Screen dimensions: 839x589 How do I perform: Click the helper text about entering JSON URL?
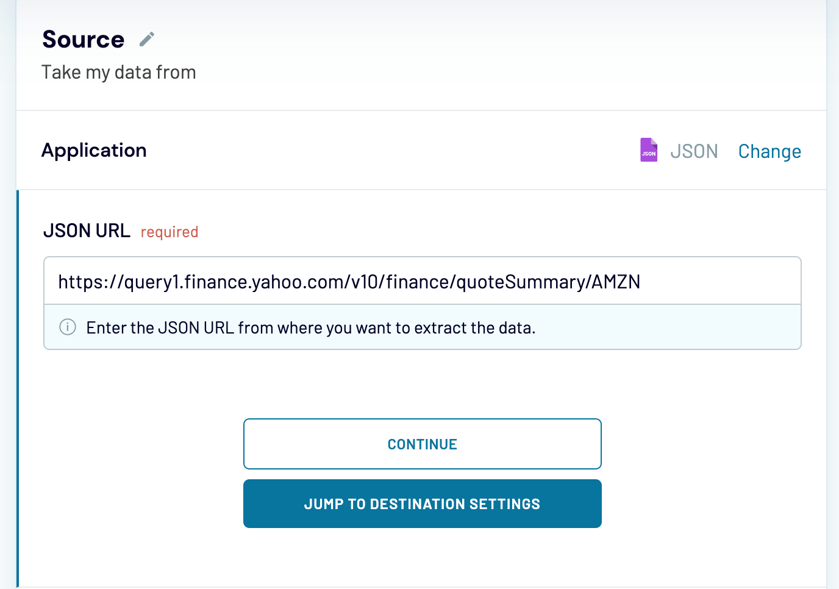(310, 327)
